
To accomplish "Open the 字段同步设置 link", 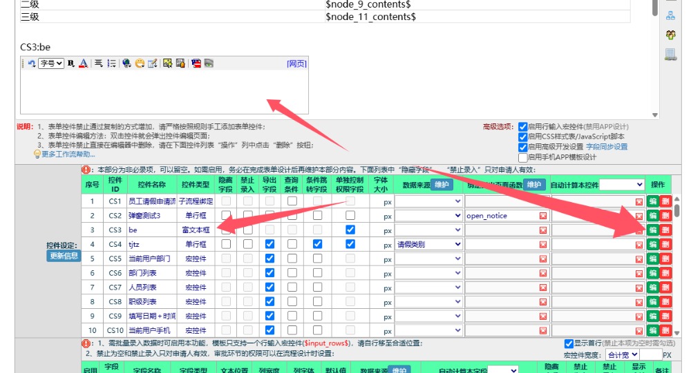I will click(x=607, y=147).
